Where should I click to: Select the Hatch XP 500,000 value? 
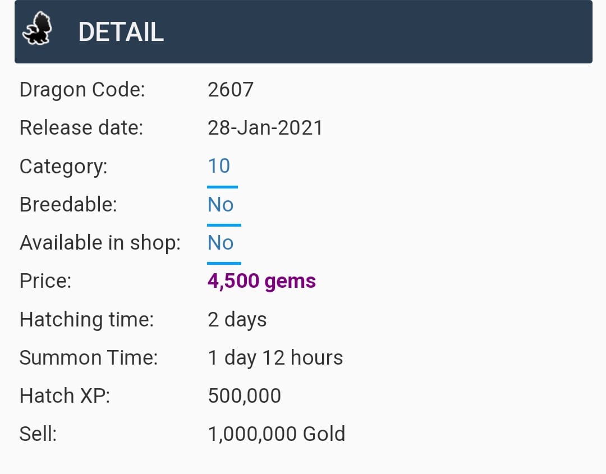pyautogui.click(x=244, y=396)
